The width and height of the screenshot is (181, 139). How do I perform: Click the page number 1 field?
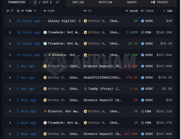pos(35,2)
